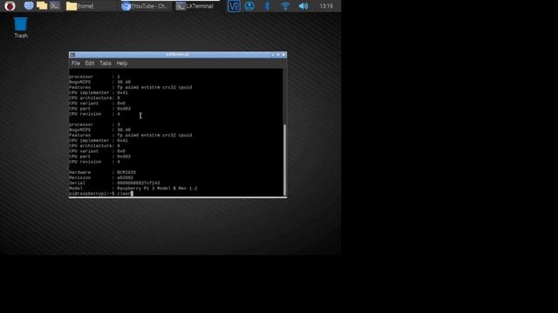Launch terminal from panel launcher icon

coord(55,6)
